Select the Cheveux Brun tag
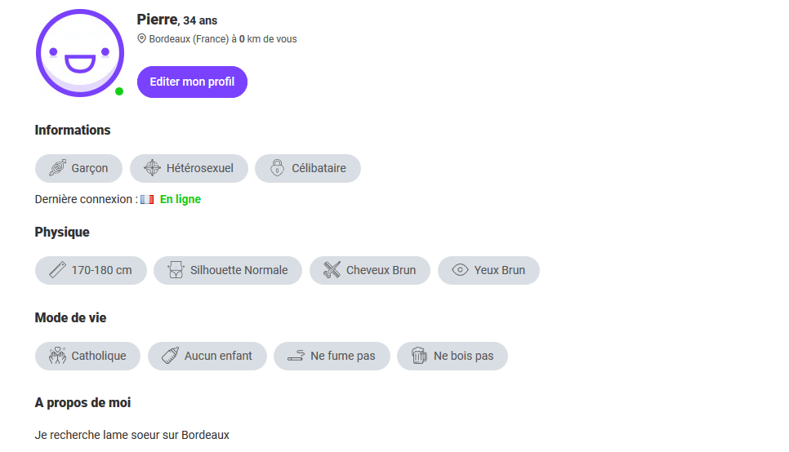Image resolution: width=789 pixels, height=452 pixels. click(x=370, y=271)
